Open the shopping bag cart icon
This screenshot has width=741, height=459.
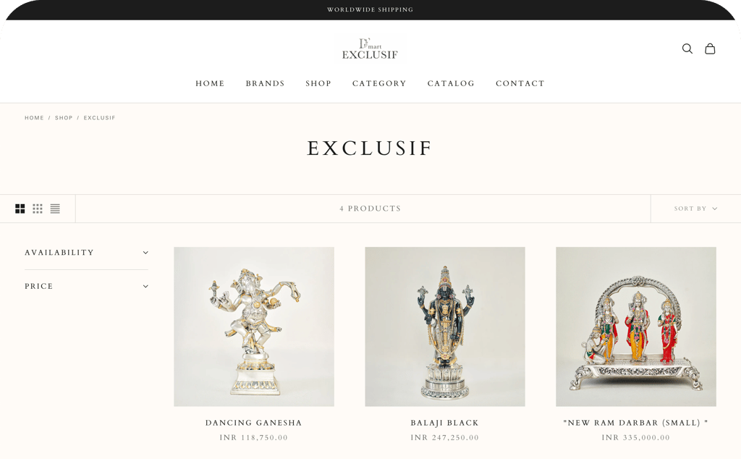(x=710, y=49)
